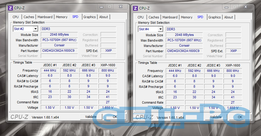Click JEDEC #3 tRC value 34 in right window
Viewport: 261px width, 136px height.
[213, 97]
